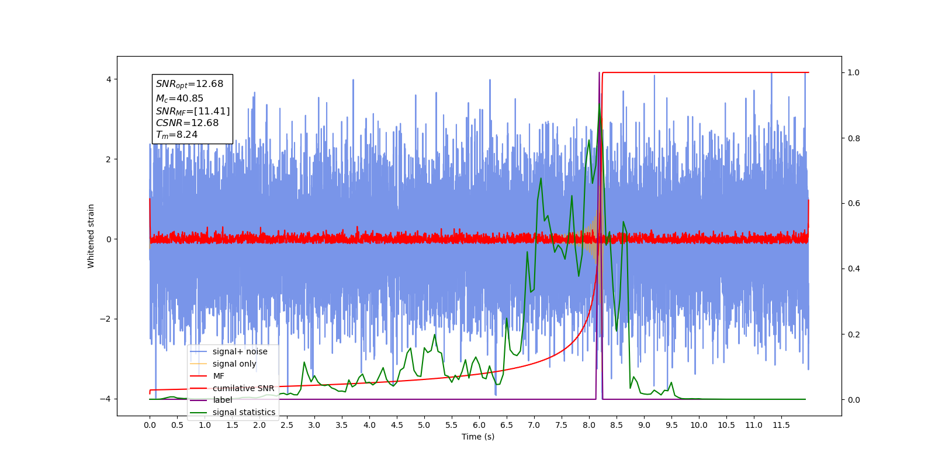Click the right y-axis tick label 0.6
Screen dimensions: 935x467
[854, 203]
